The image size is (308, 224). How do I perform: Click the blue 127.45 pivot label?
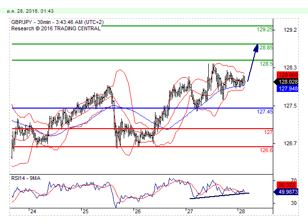click(x=264, y=112)
